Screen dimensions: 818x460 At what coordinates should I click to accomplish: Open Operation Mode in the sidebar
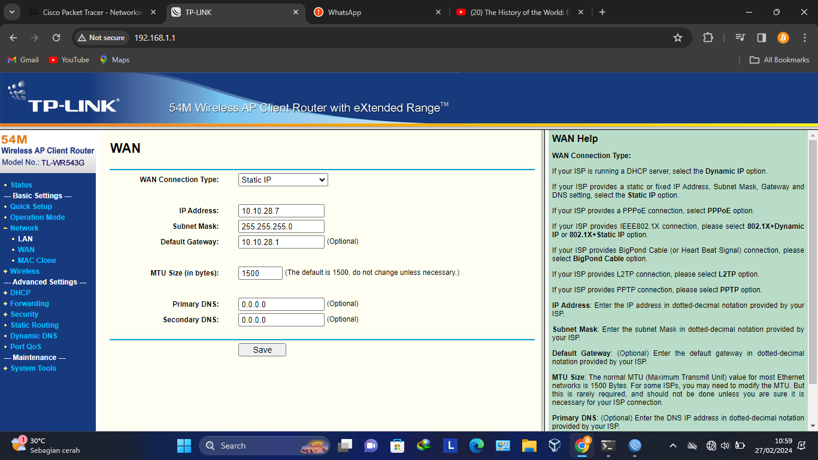(x=37, y=217)
